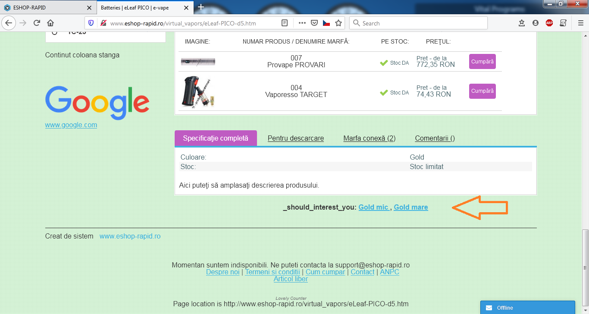589x314 pixels.
Task: Open the Comentarii () tab
Action: 435,138
